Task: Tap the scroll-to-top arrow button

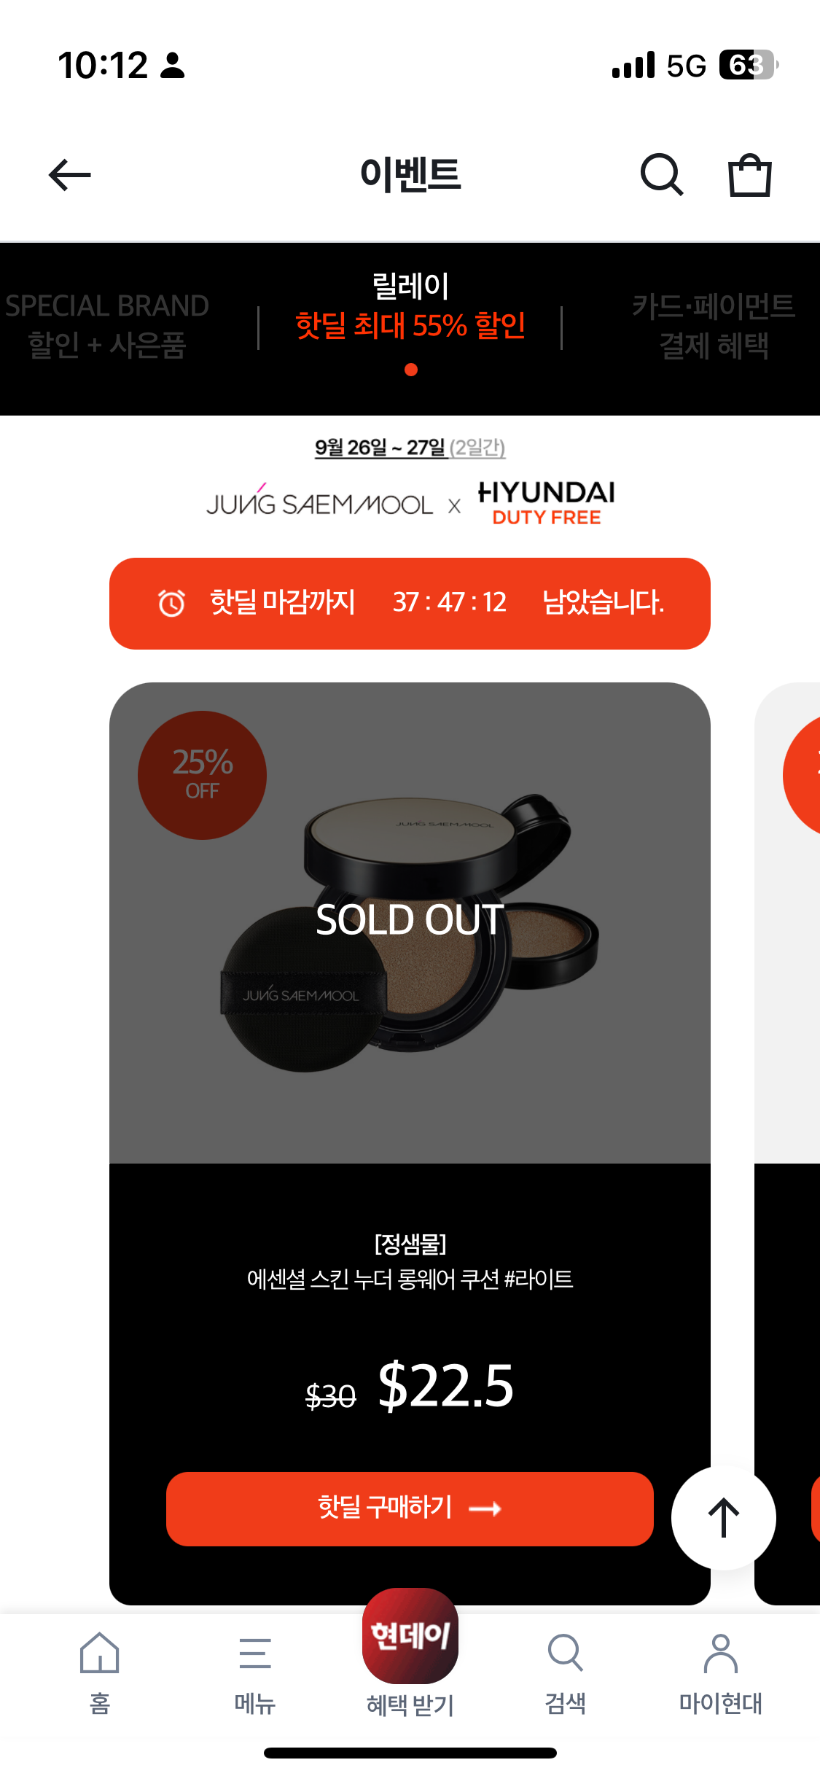Action: click(724, 1517)
